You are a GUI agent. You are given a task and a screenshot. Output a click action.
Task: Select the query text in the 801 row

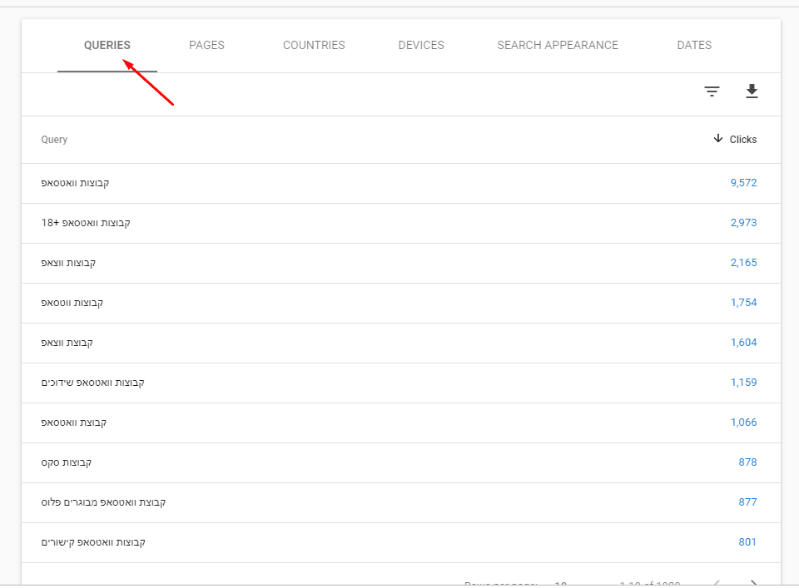click(93, 542)
